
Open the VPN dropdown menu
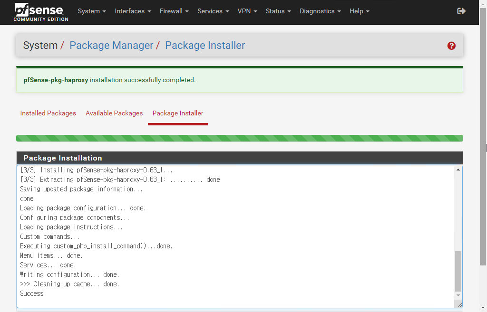(x=247, y=11)
